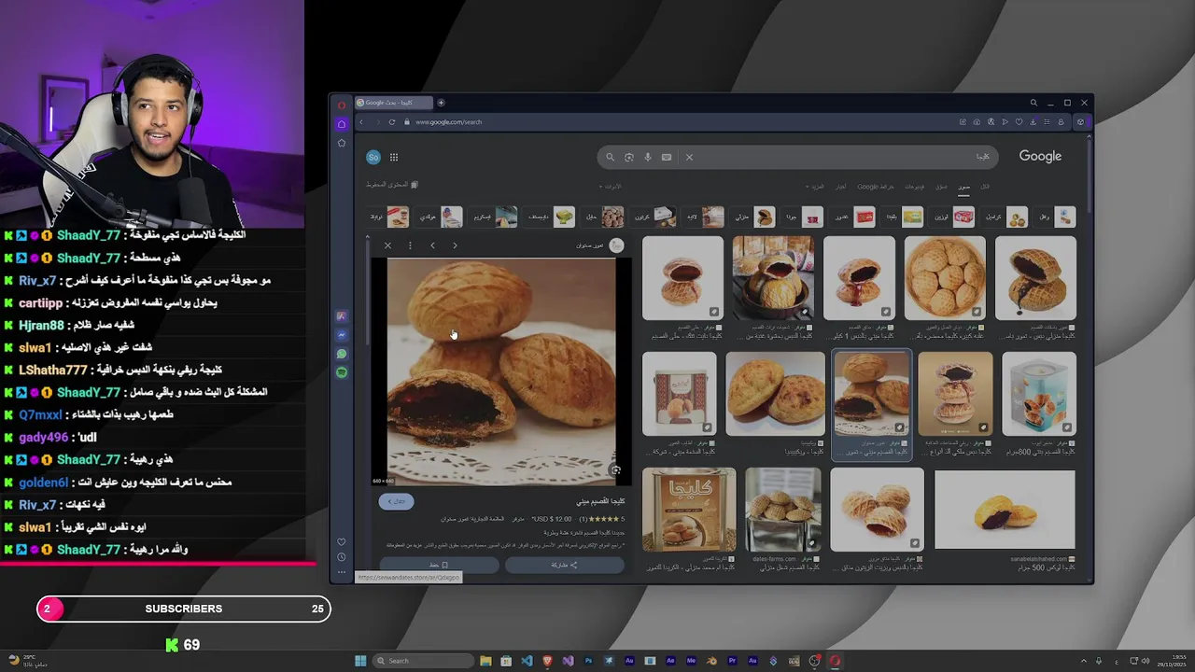Open the Google account avatar

pos(373,157)
